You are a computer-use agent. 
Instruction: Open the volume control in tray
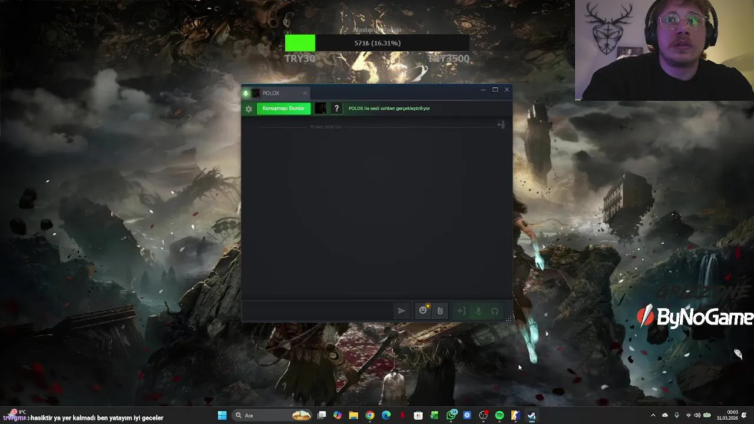coord(697,415)
